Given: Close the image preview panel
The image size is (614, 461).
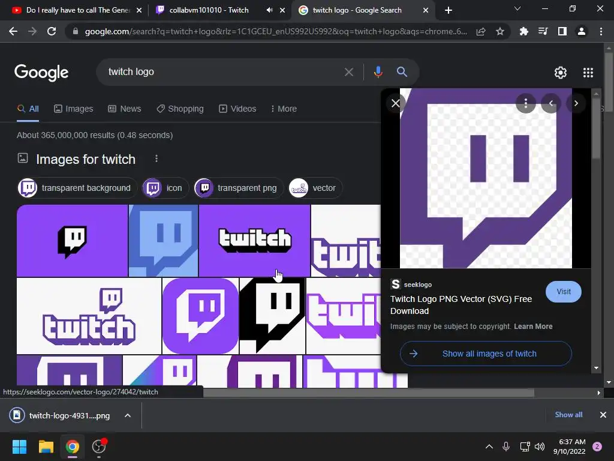Looking at the screenshot, I should point(396,103).
